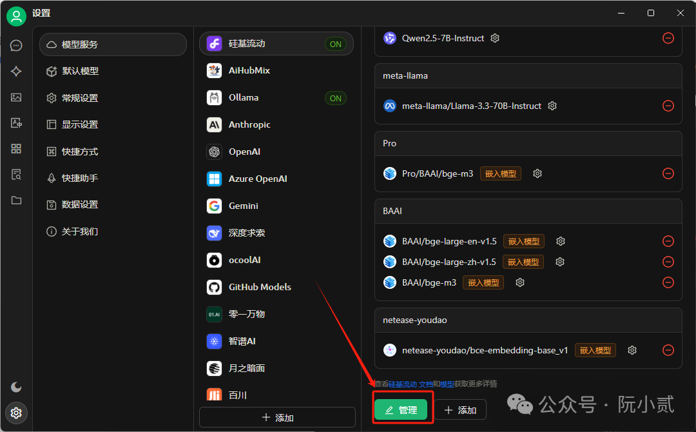Image resolution: width=696 pixels, height=432 pixels.
Task: Open 硅基流动 文档 link
Action: [411, 384]
